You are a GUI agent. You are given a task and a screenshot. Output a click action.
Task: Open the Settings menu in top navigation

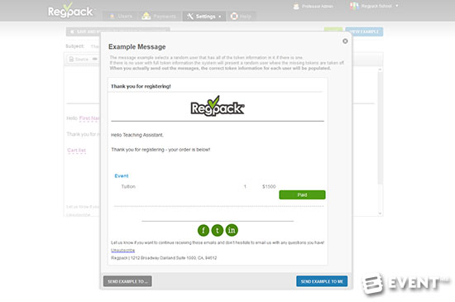(204, 17)
